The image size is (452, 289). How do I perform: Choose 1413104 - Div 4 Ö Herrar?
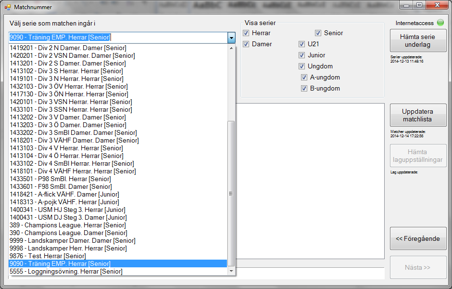point(118,156)
